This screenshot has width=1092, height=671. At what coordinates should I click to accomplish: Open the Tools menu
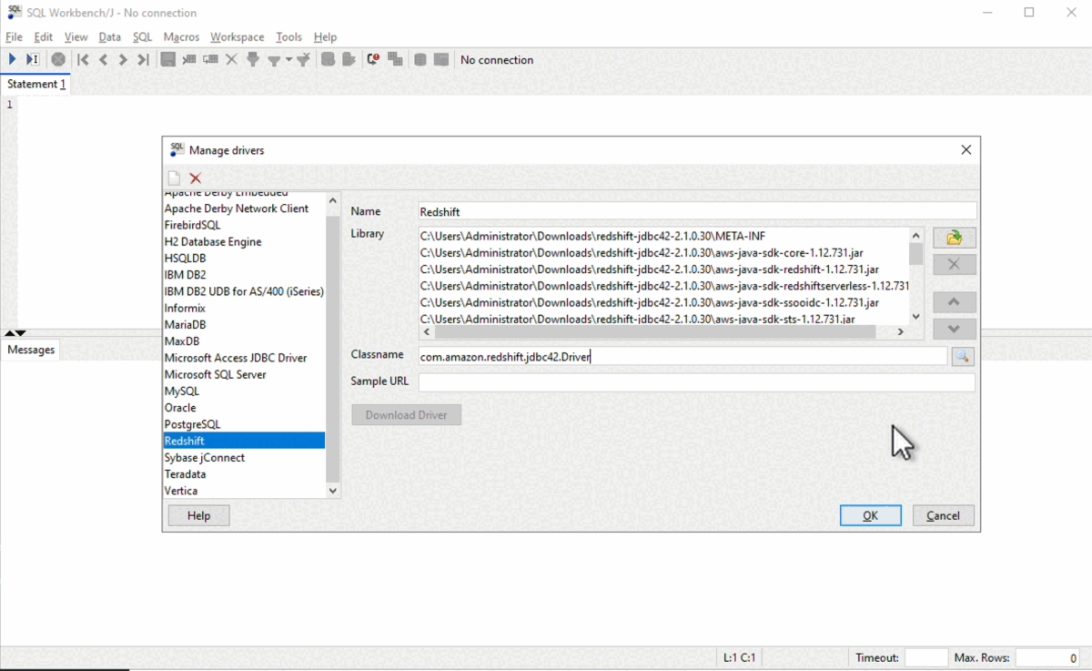(288, 36)
